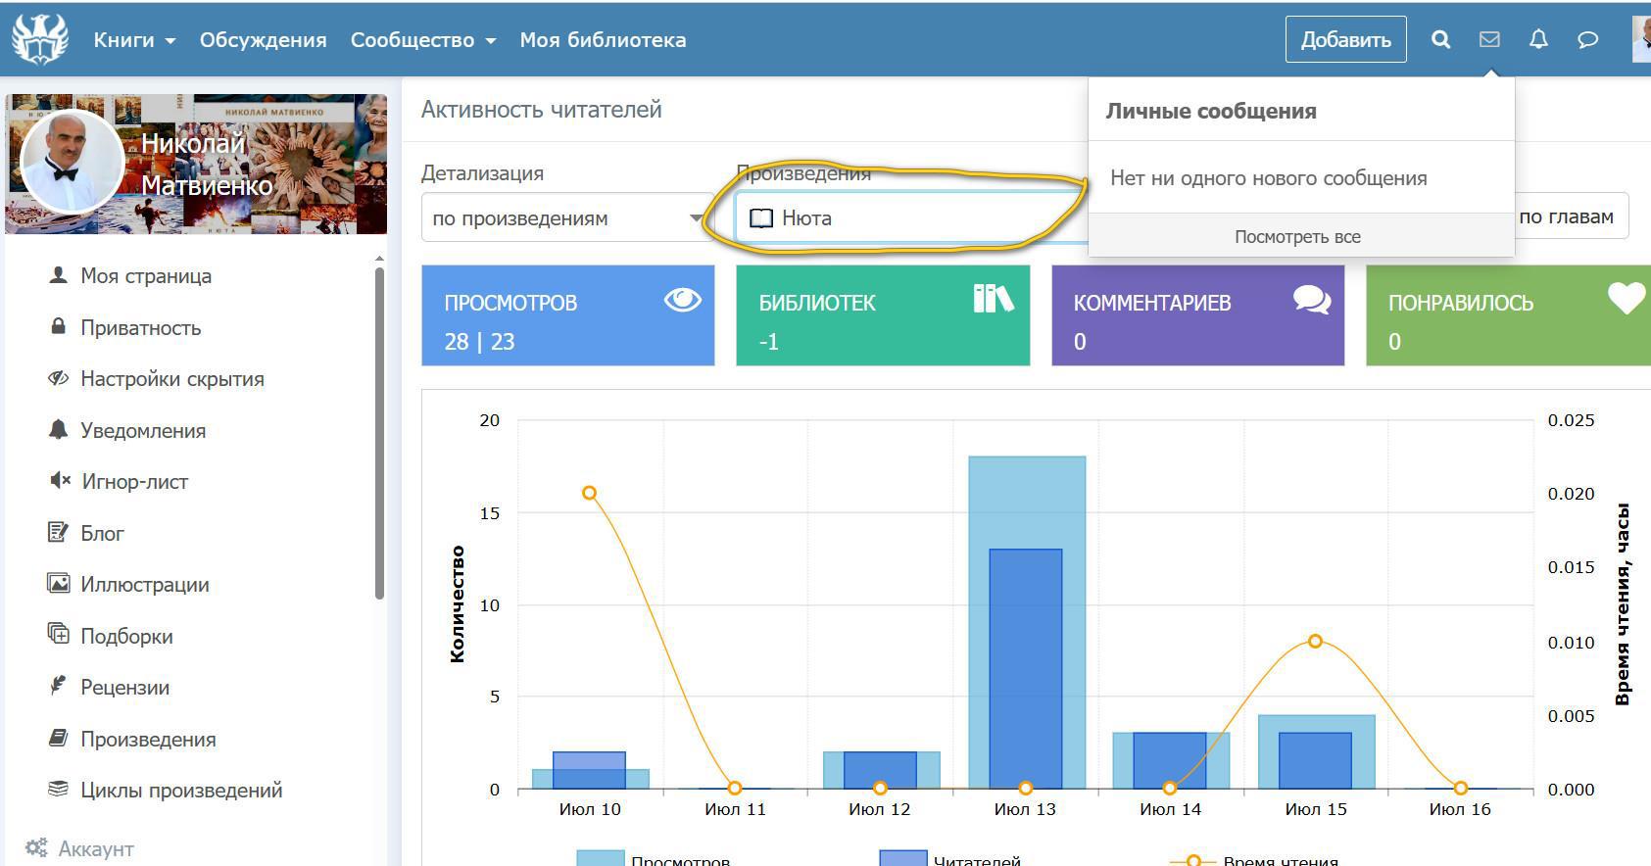Expand the Книги dropdown menu
The image size is (1651, 866).
[x=134, y=40]
